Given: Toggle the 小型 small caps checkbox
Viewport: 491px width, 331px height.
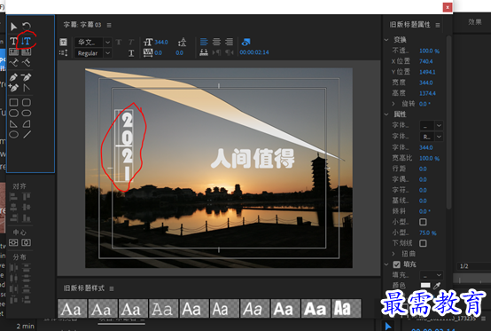Looking at the screenshot, I should pos(423,222).
